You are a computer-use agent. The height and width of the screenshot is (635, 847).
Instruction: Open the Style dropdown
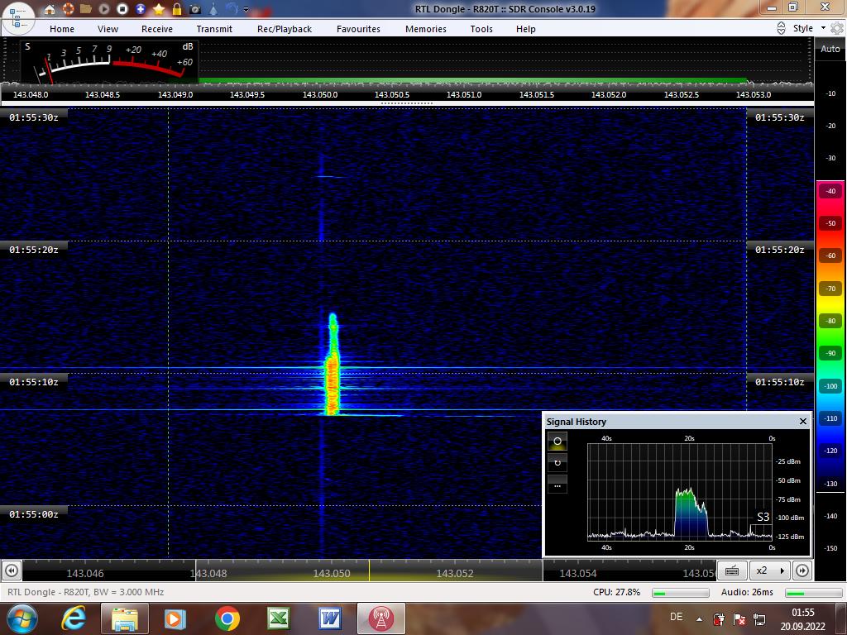pyautogui.click(x=809, y=28)
